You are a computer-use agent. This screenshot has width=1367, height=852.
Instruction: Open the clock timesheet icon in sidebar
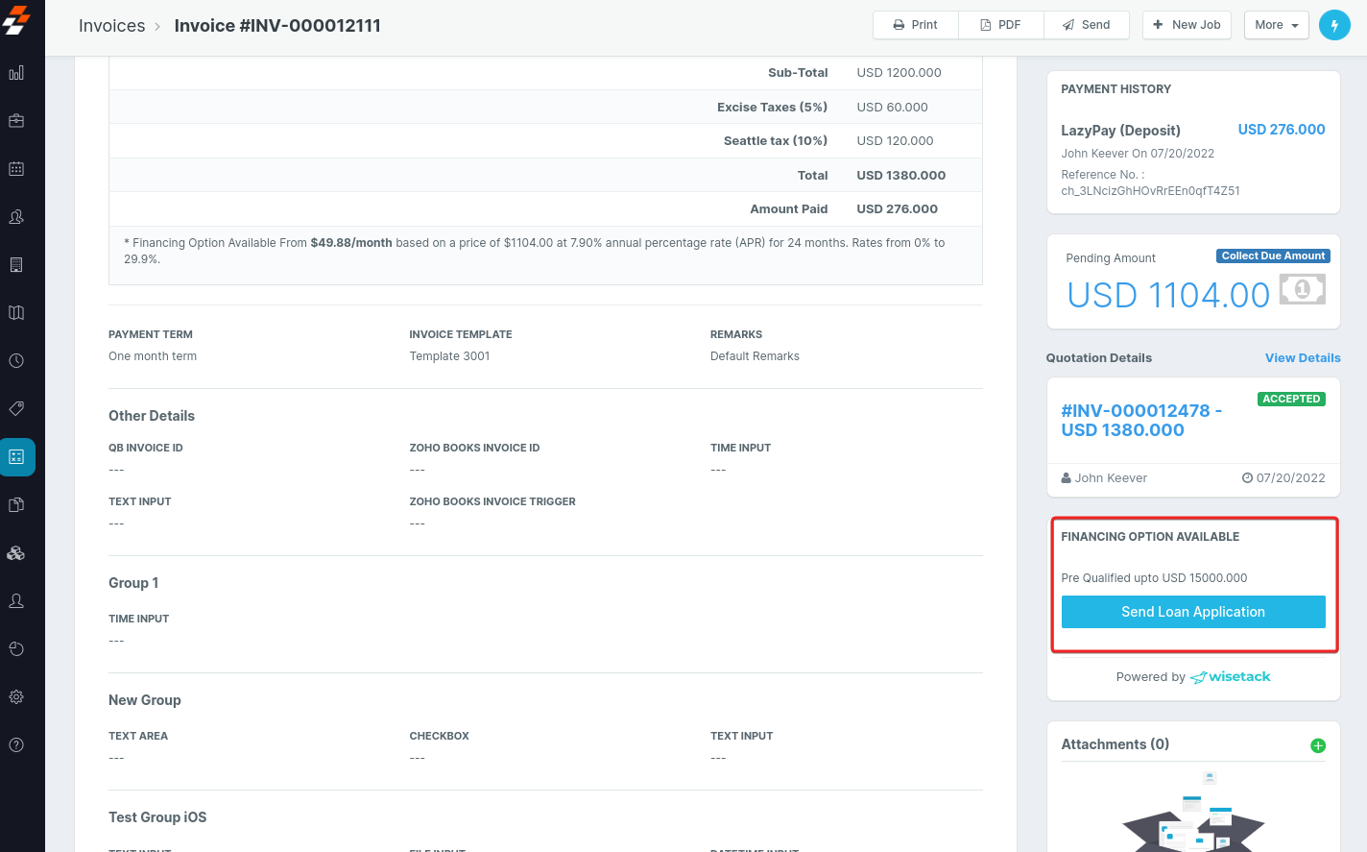(16, 361)
